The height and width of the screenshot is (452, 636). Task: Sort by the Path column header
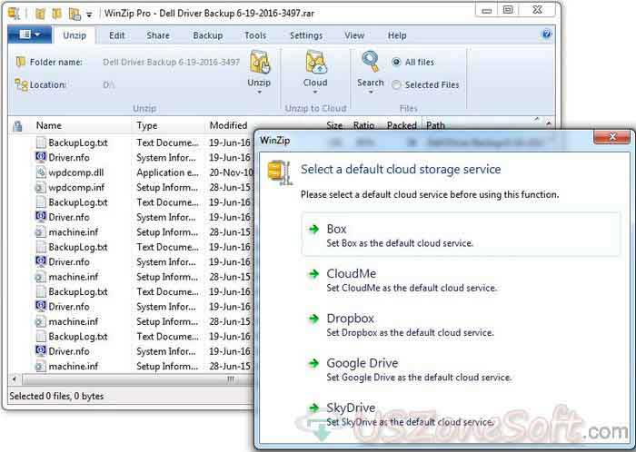tap(435, 125)
